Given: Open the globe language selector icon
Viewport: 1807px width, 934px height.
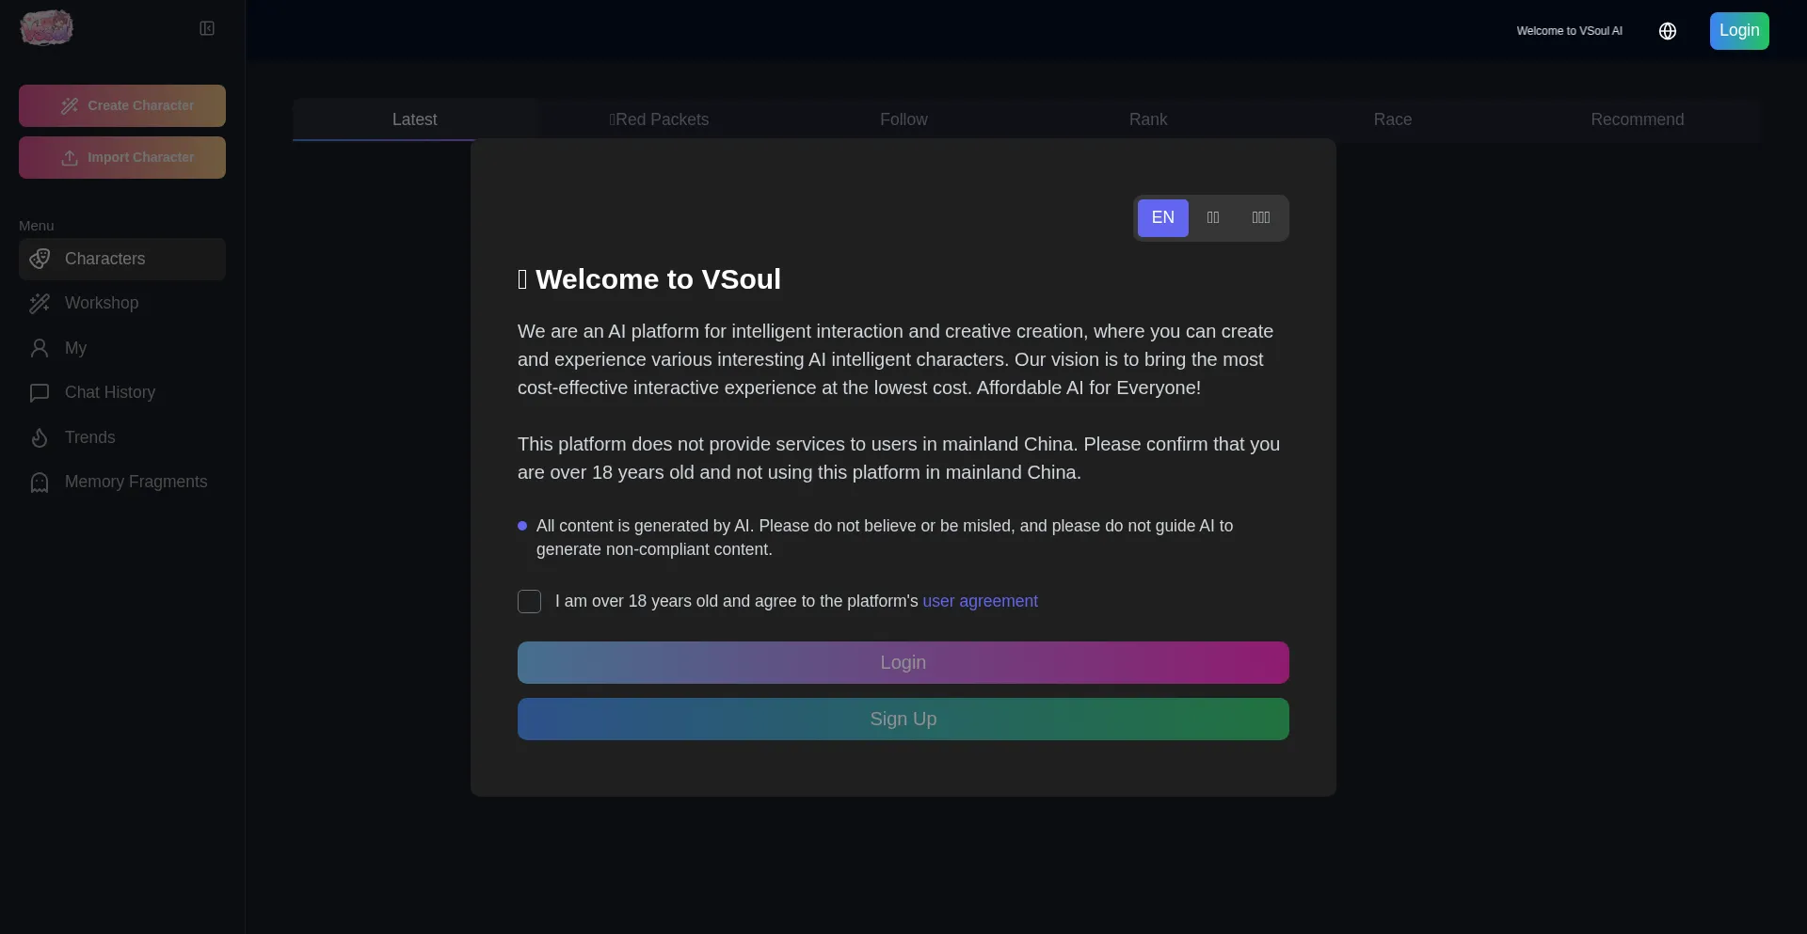Looking at the screenshot, I should (1668, 31).
